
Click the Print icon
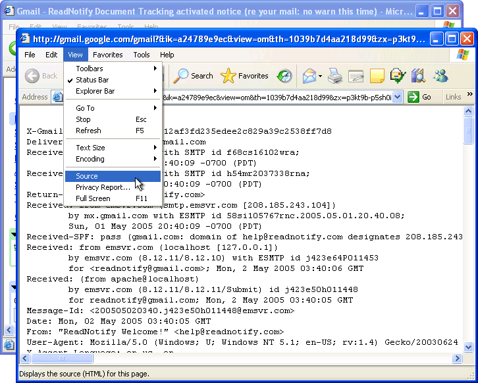[x=335, y=76]
